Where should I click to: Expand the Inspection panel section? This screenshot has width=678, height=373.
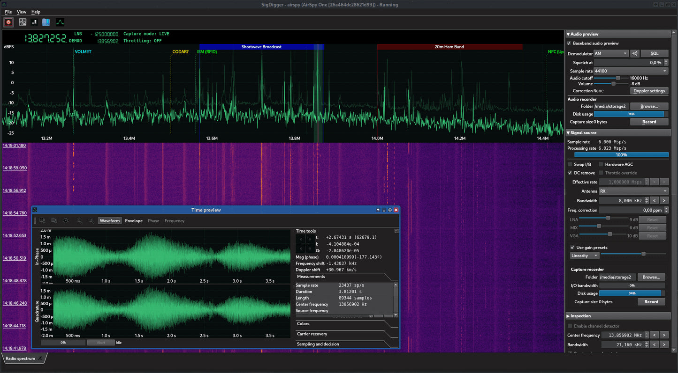point(580,316)
